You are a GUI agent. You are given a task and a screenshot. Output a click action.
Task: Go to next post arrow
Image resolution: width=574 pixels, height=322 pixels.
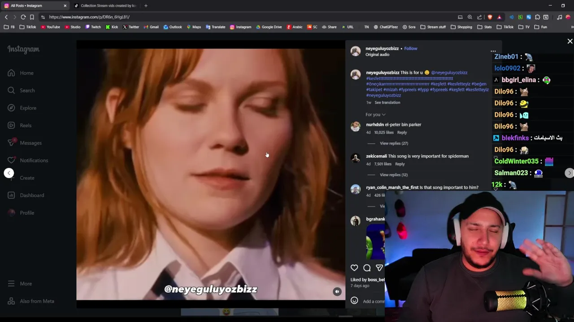click(569, 173)
